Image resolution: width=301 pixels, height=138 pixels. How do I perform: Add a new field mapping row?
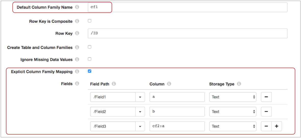[276, 126]
